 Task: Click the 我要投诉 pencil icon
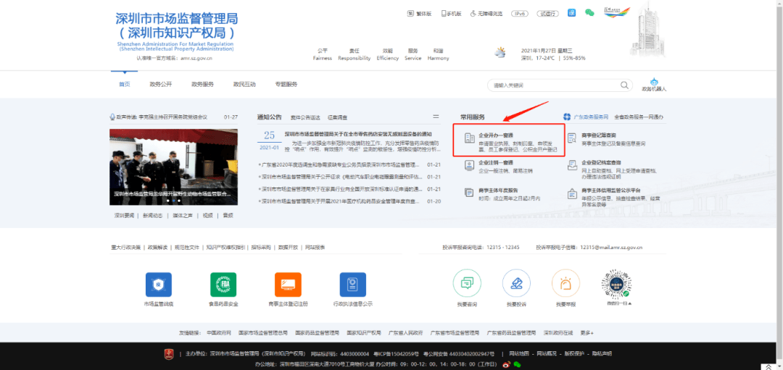coord(516,283)
